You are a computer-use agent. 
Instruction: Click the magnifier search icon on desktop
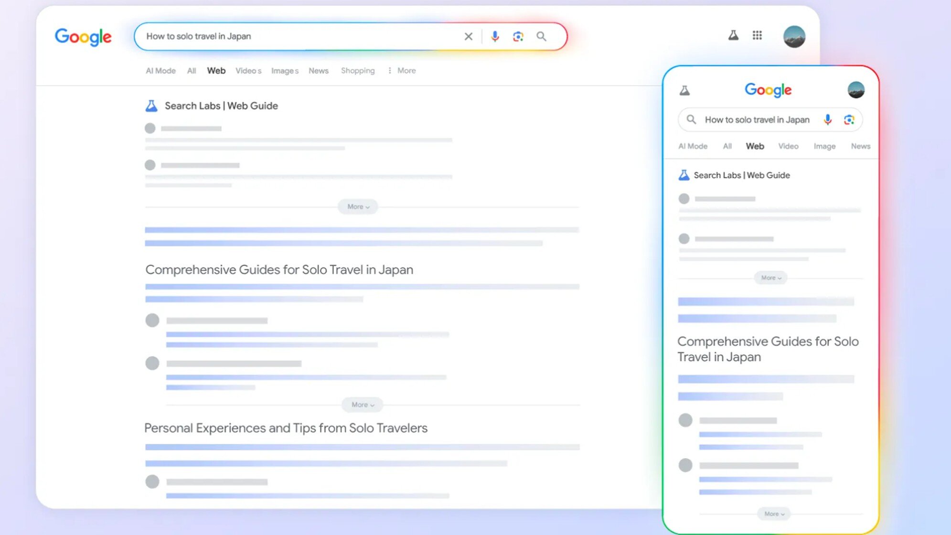(x=541, y=36)
